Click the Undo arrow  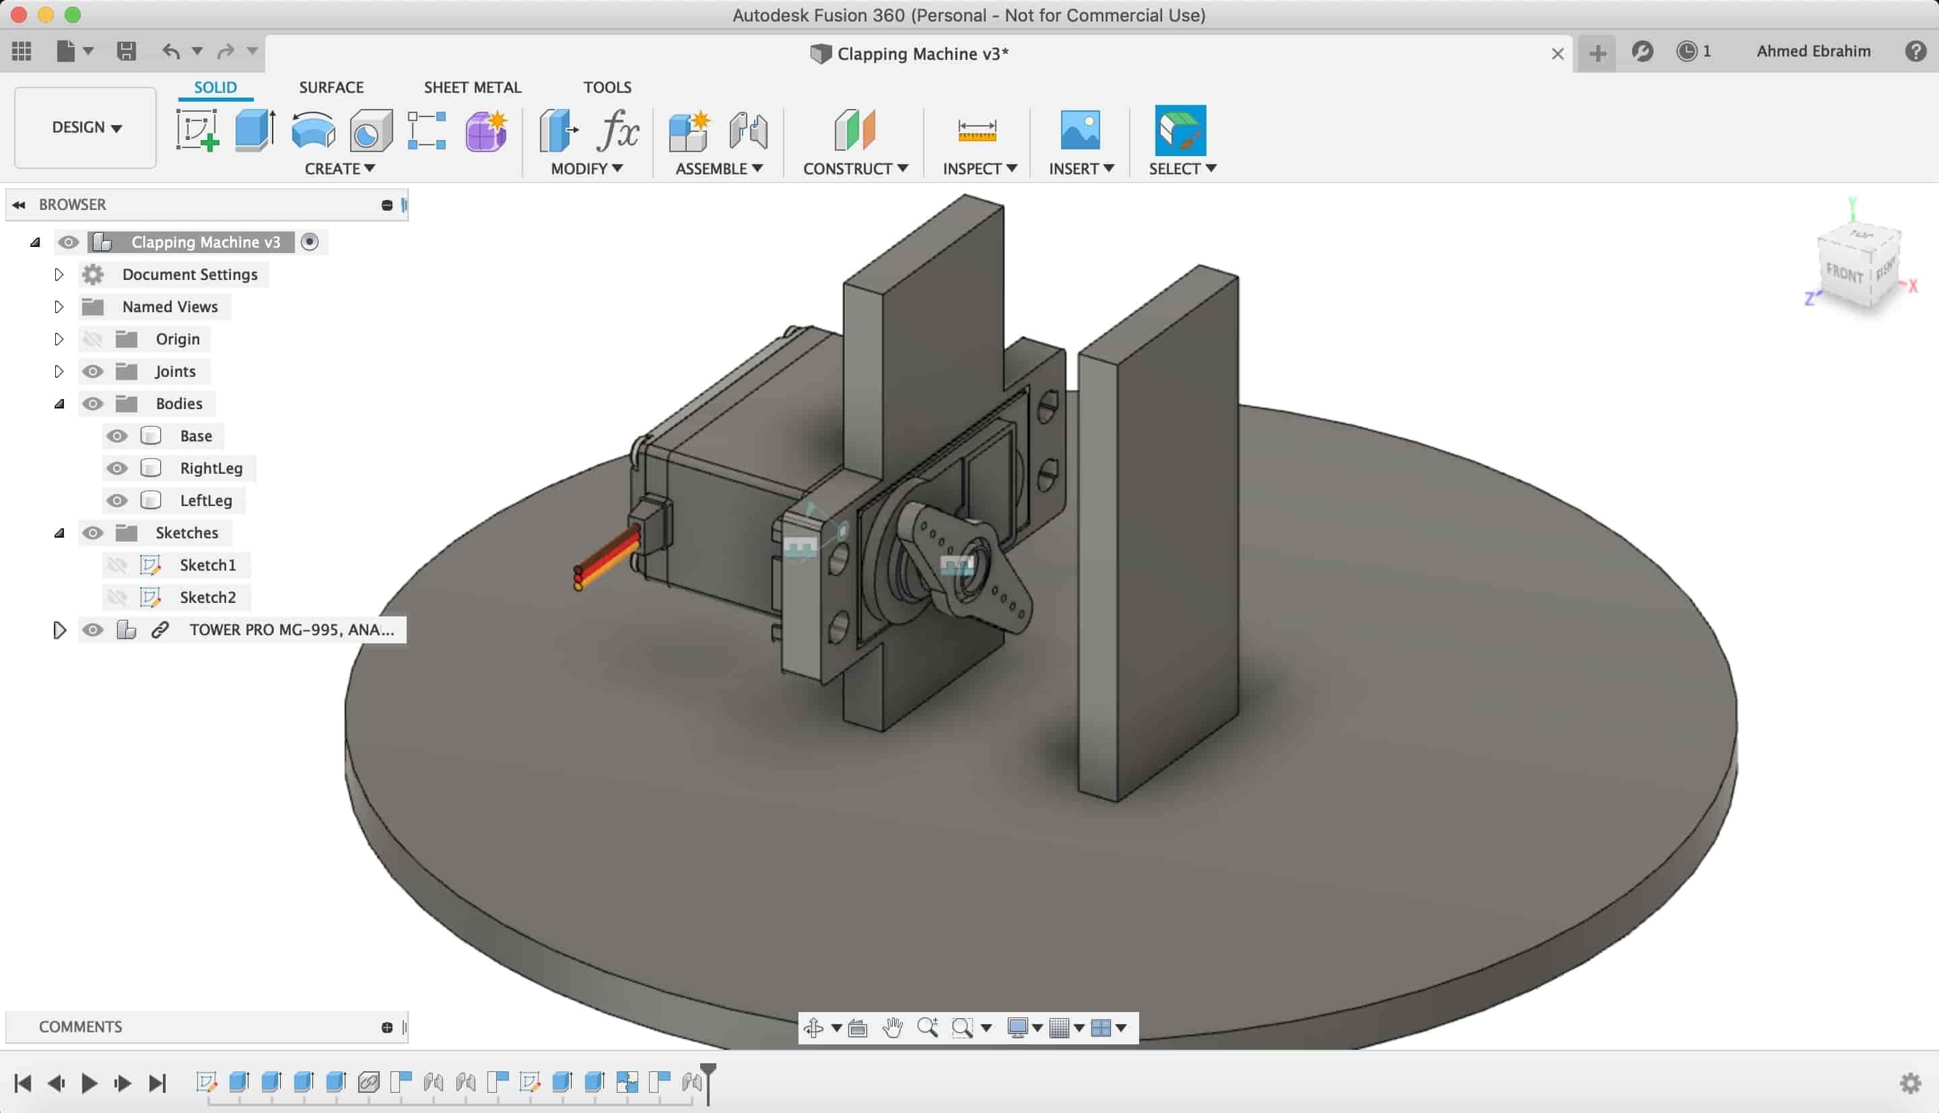point(171,51)
